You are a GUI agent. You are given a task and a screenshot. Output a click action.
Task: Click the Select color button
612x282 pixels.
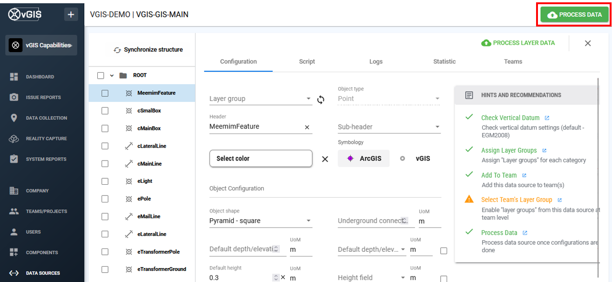pyautogui.click(x=261, y=159)
